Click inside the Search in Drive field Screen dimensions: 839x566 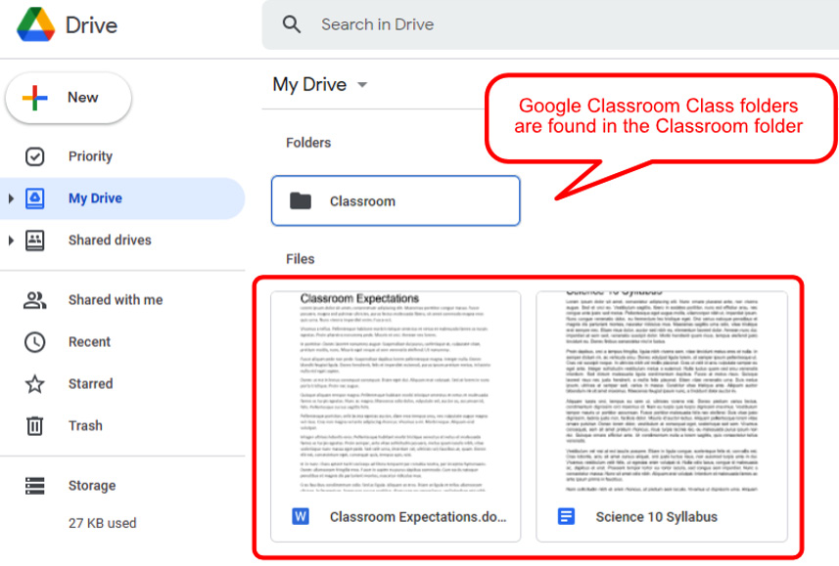pos(550,24)
